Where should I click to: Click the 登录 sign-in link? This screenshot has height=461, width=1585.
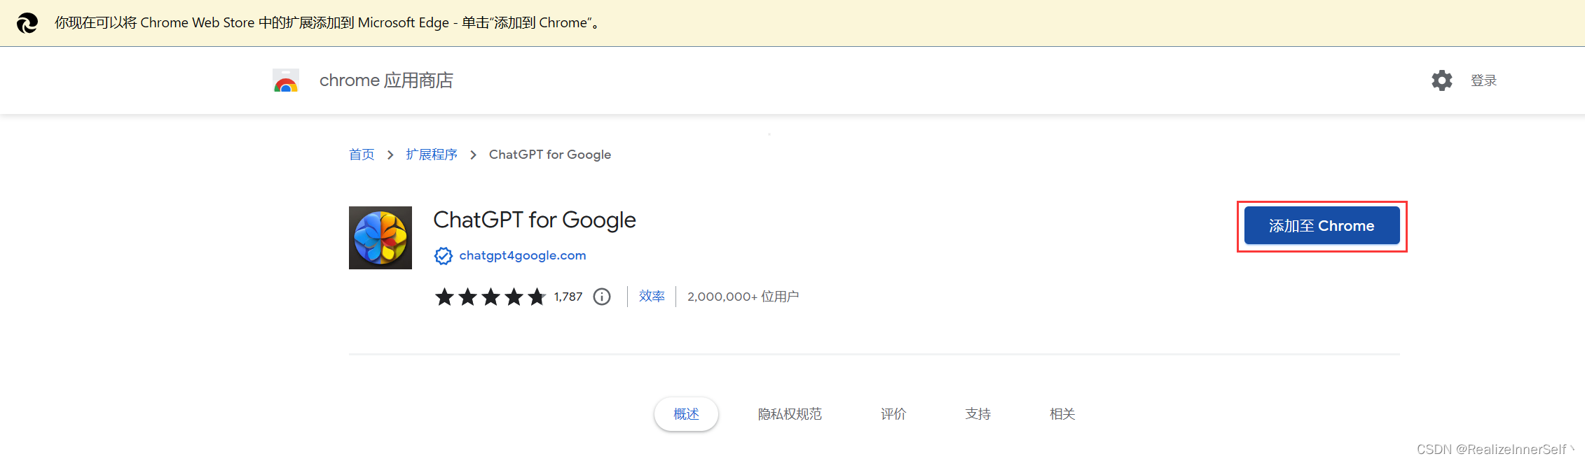coord(1483,80)
